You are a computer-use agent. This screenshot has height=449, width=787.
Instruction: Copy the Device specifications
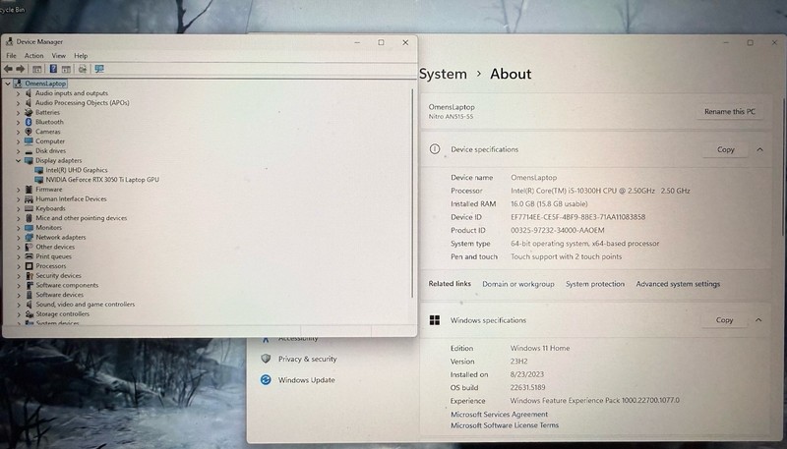(725, 149)
